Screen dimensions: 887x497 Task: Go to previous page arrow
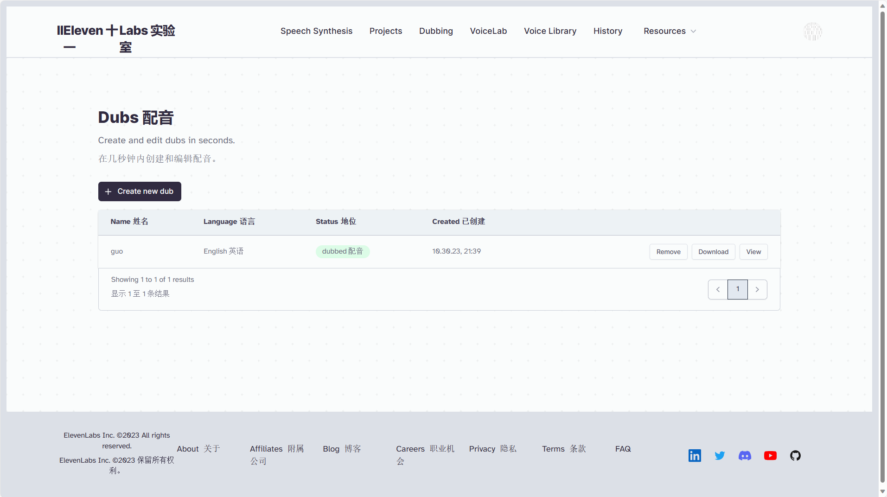[718, 289]
